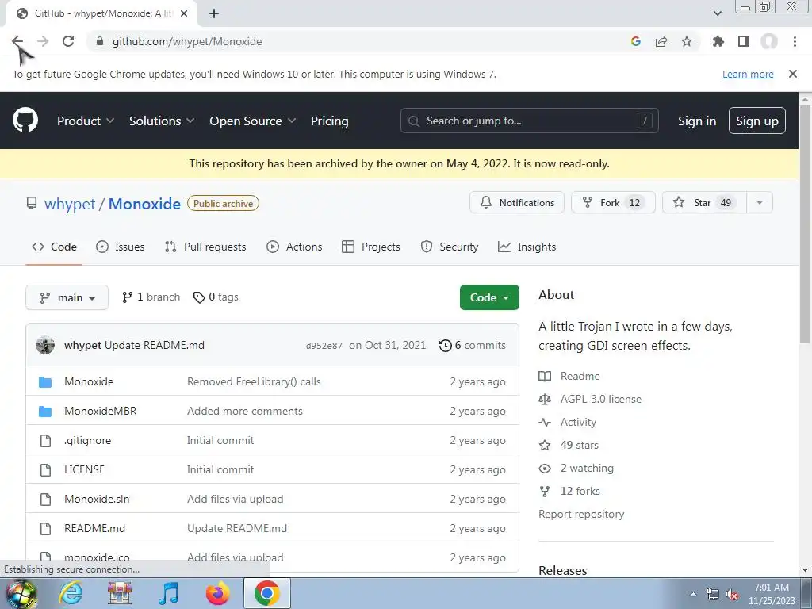Open the green Code dropdown button
This screenshot has width=812, height=609.
click(489, 297)
